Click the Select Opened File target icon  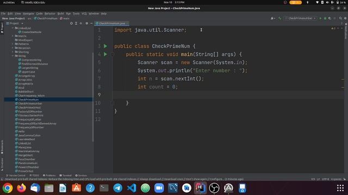point(71,23)
